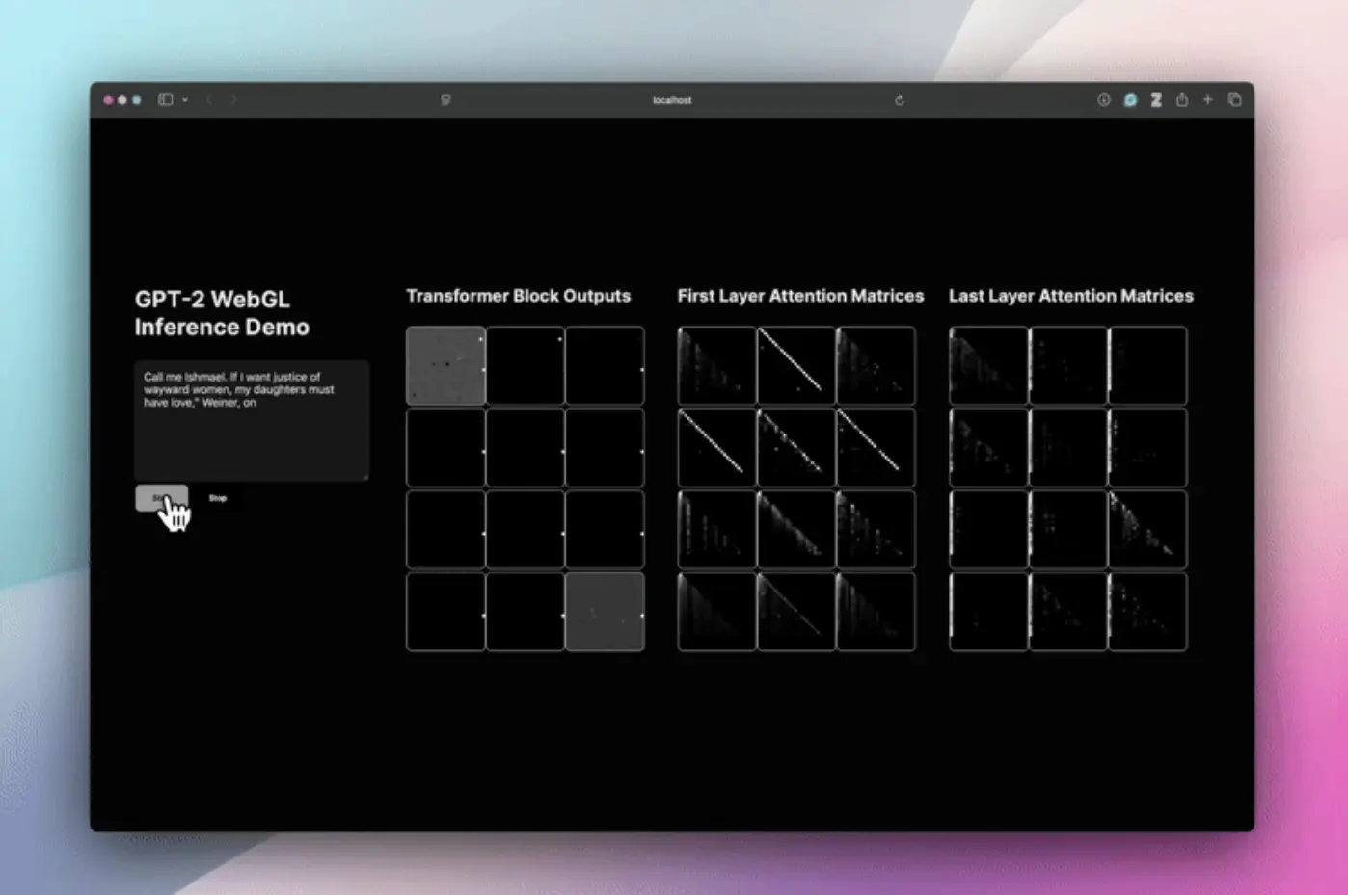This screenshot has height=895, width=1348.
Task: Reload the localhost page
Action: pyautogui.click(x=900, y=100)
